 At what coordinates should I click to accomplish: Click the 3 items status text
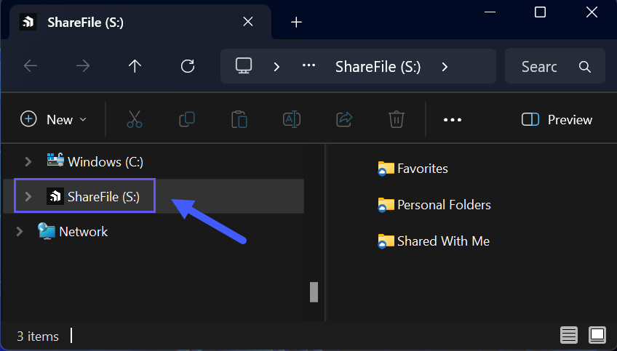(x=38, y=336)
